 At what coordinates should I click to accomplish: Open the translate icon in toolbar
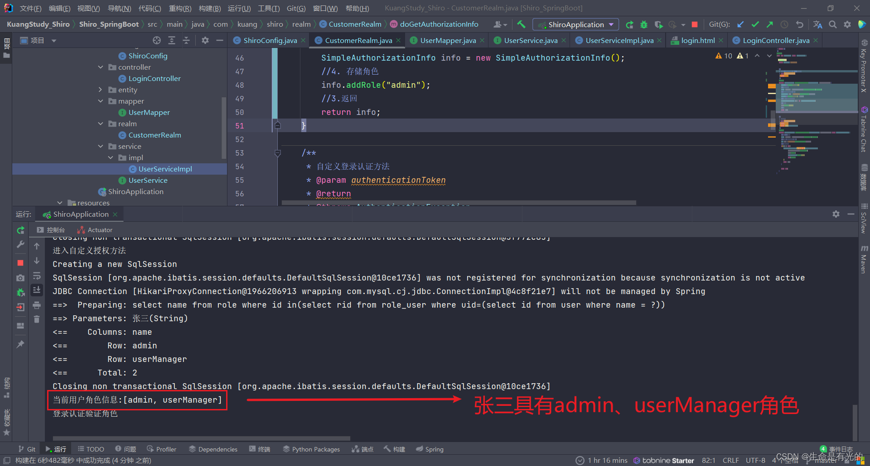[x=818, y=24]
